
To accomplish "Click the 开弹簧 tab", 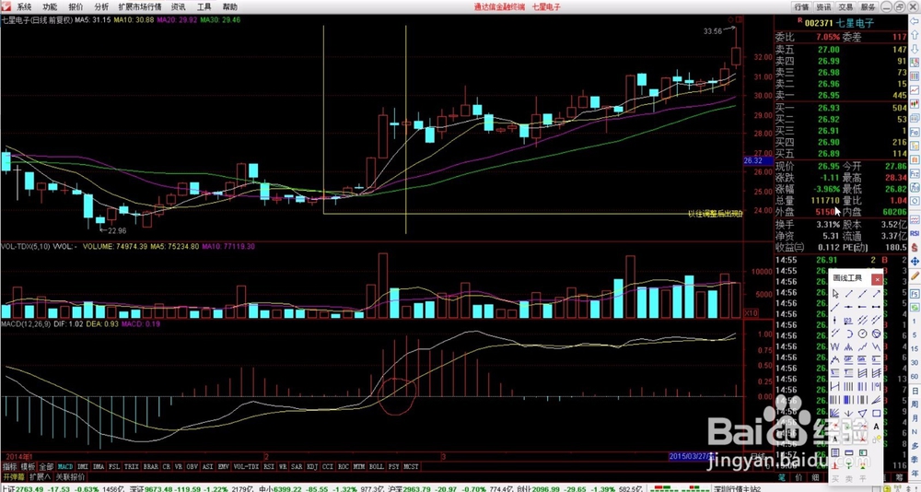I will [x=14, y=476].
